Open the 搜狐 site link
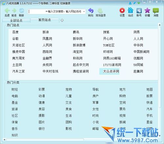The height and width of the screenshot is (144, 164). click(x=106, y=32)
